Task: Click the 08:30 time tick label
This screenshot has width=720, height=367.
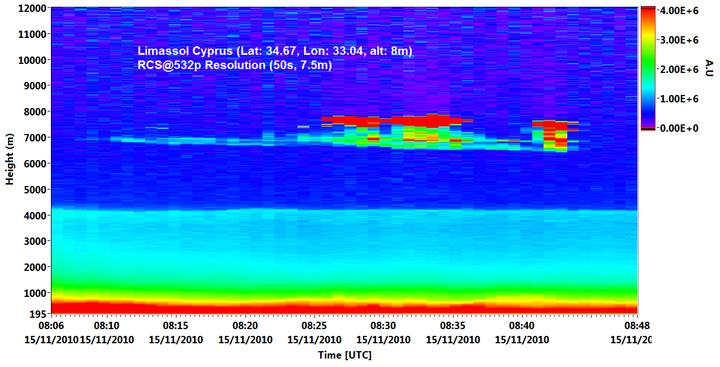Action: (x=383, y=326)
